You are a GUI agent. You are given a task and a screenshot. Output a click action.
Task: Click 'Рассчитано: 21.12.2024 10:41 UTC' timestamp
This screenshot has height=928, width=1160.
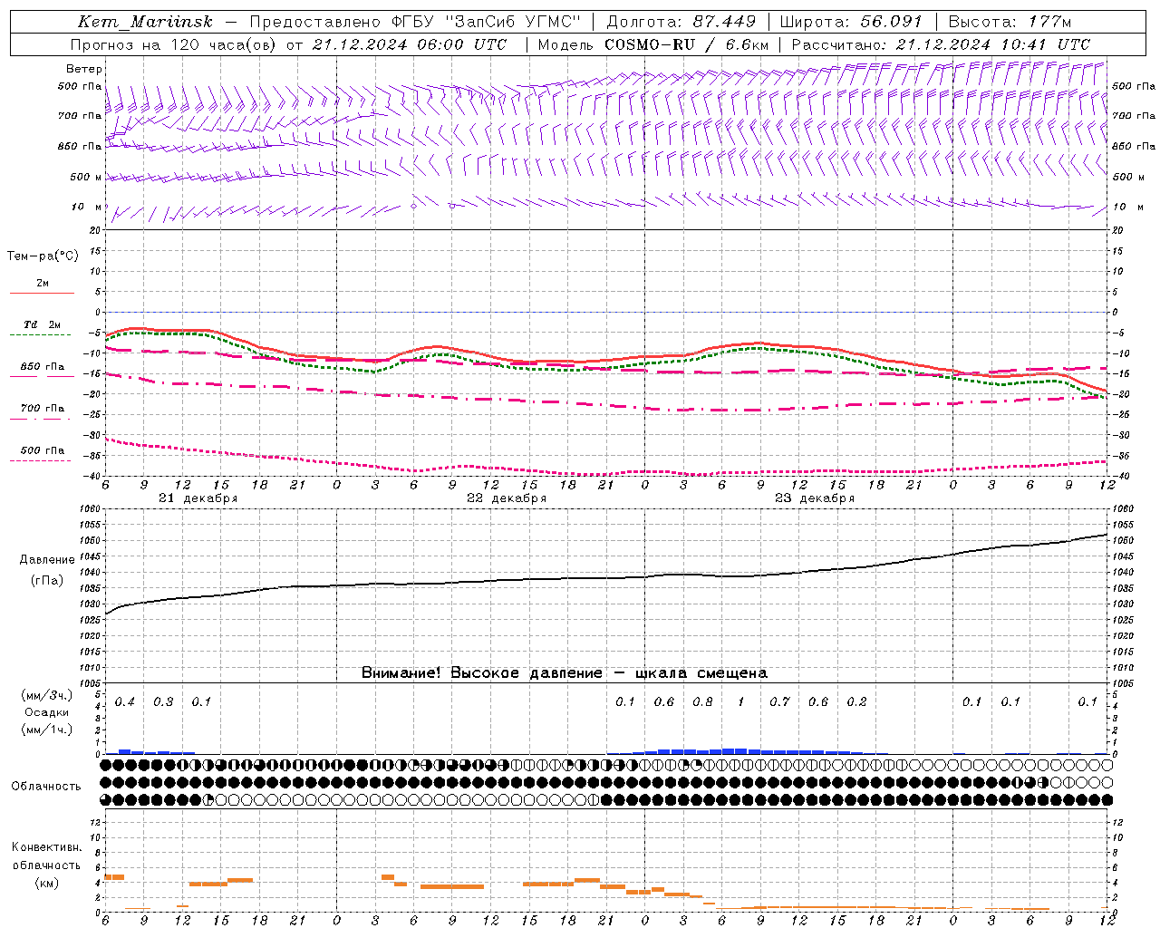point(941,44)
